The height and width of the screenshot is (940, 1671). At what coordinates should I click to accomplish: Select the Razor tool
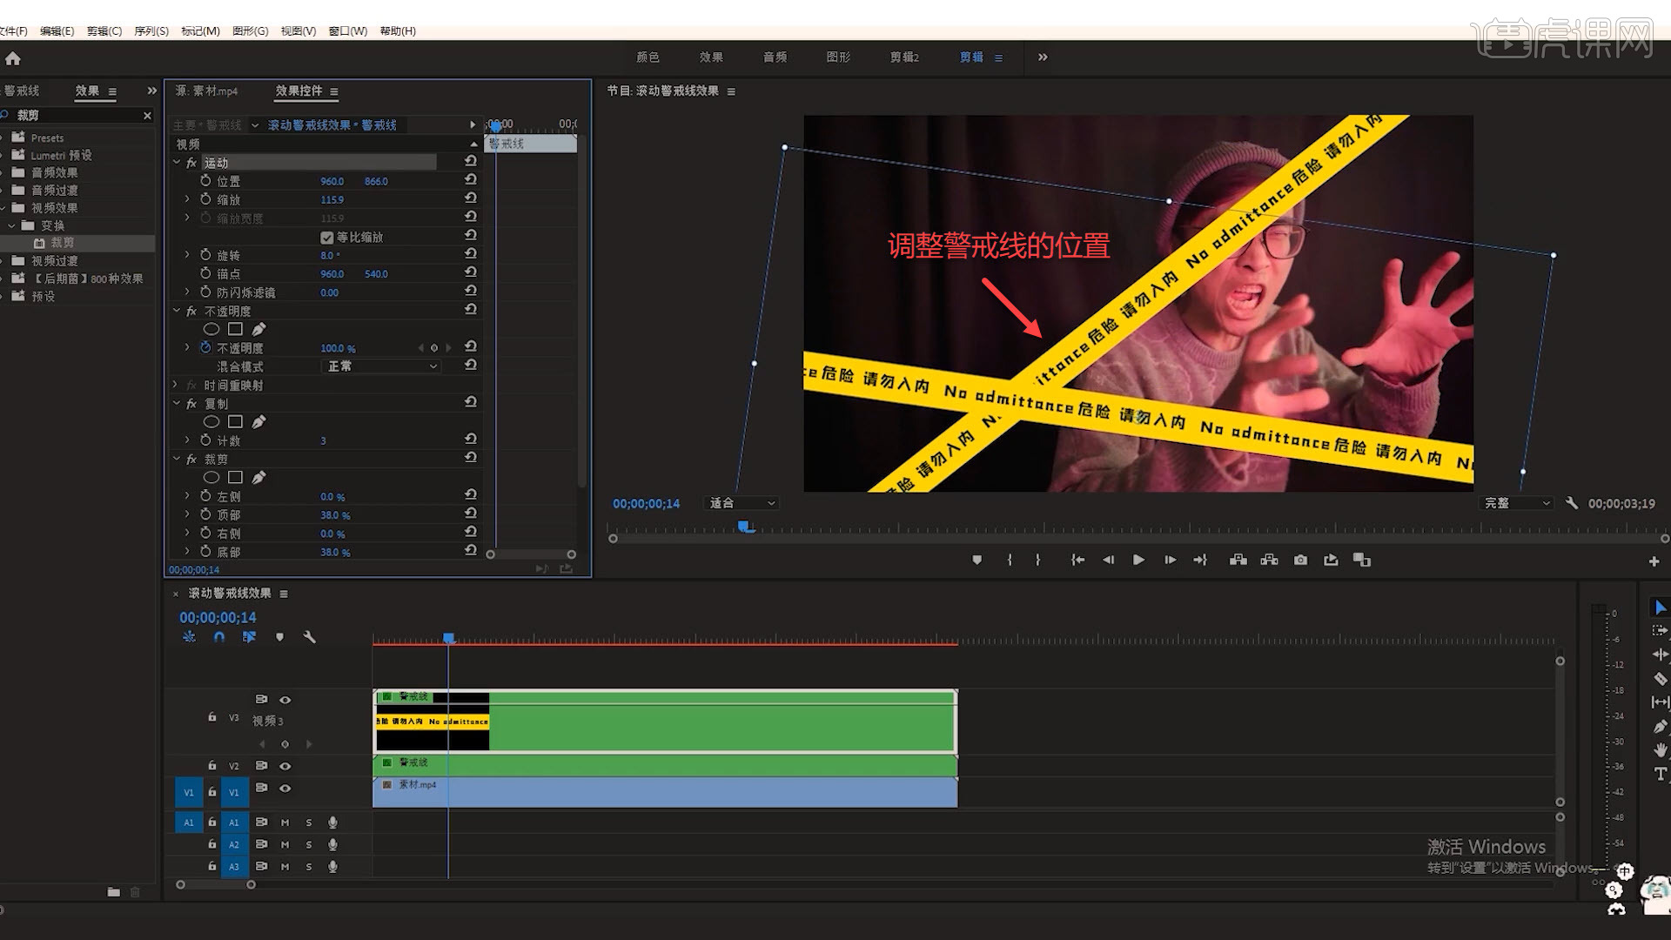(x=1660, y=678)
